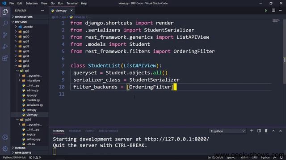Expand the gs32 folder

tap(26, 46)
